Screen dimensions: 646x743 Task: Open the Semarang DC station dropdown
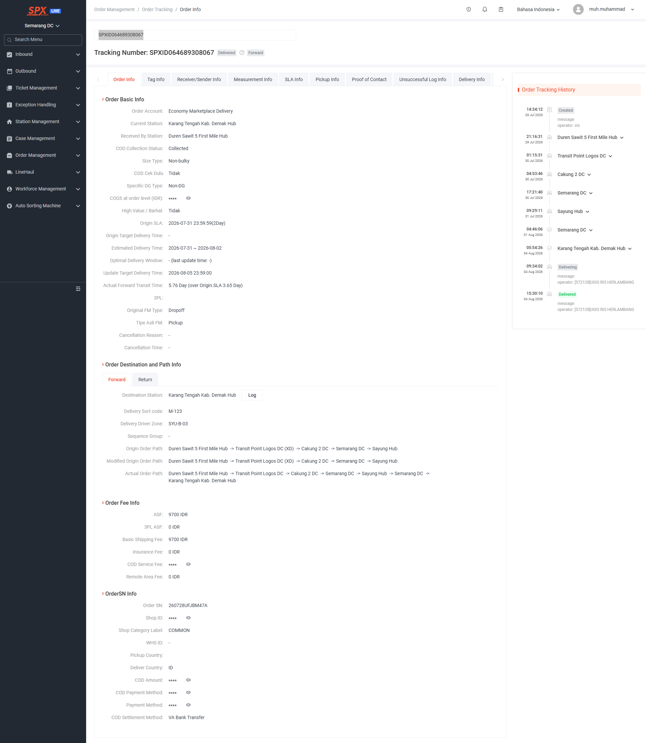tap(42, 26)
